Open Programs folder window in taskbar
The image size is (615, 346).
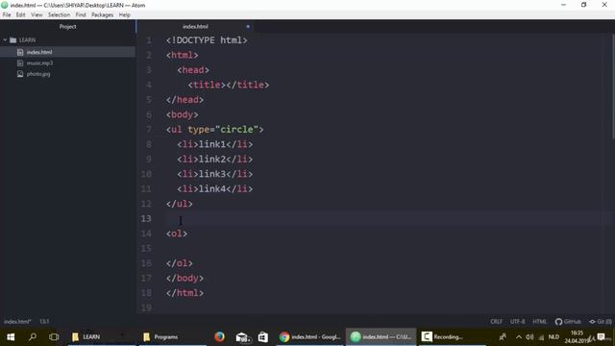[173, 337]
